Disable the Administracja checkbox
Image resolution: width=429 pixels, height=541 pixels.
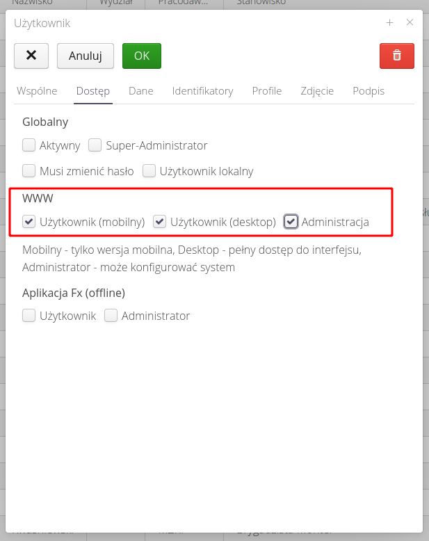pos(291,223)
